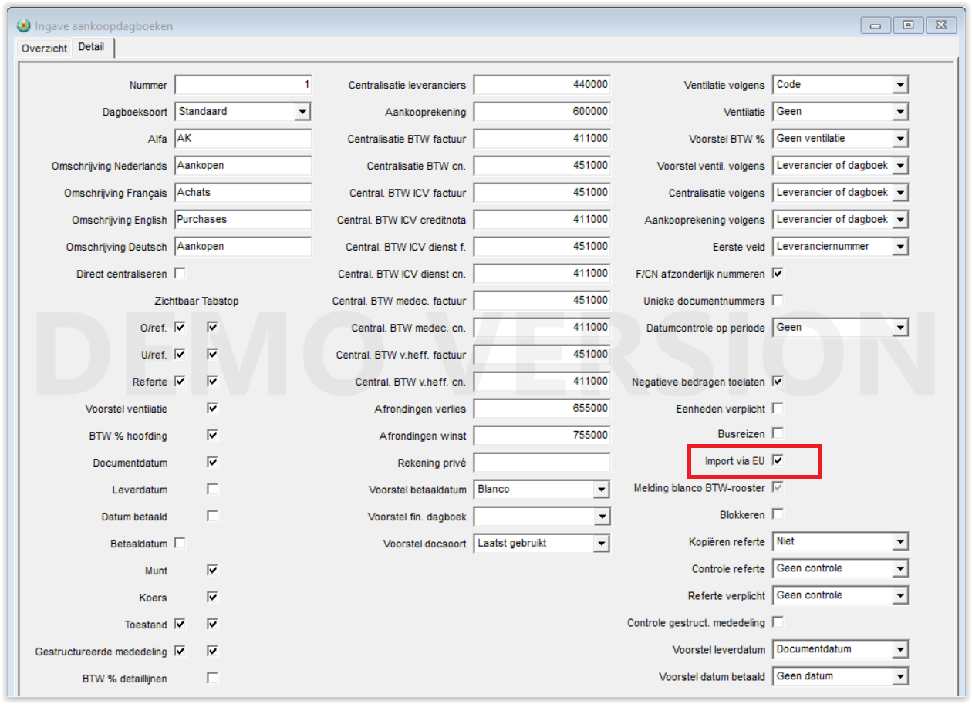Click the Rekening privé input field
This screenshot has width=972, height=704.
coord(542,463)
